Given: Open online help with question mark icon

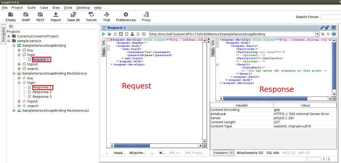Looking at the screenshot, I should (333, 34).
